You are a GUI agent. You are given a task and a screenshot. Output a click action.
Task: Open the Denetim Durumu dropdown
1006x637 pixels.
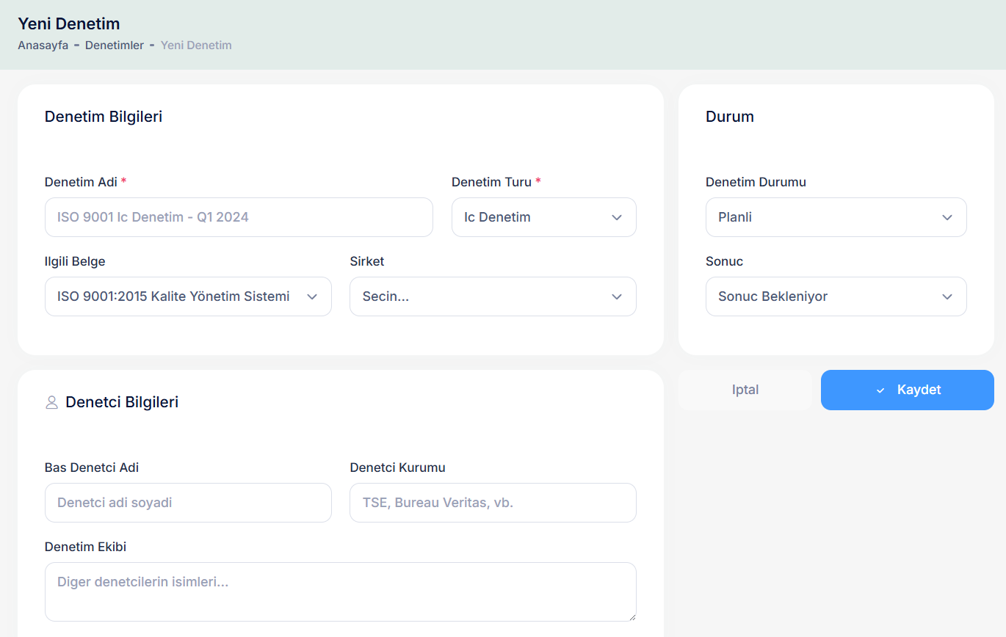click(x=836, y=217)
